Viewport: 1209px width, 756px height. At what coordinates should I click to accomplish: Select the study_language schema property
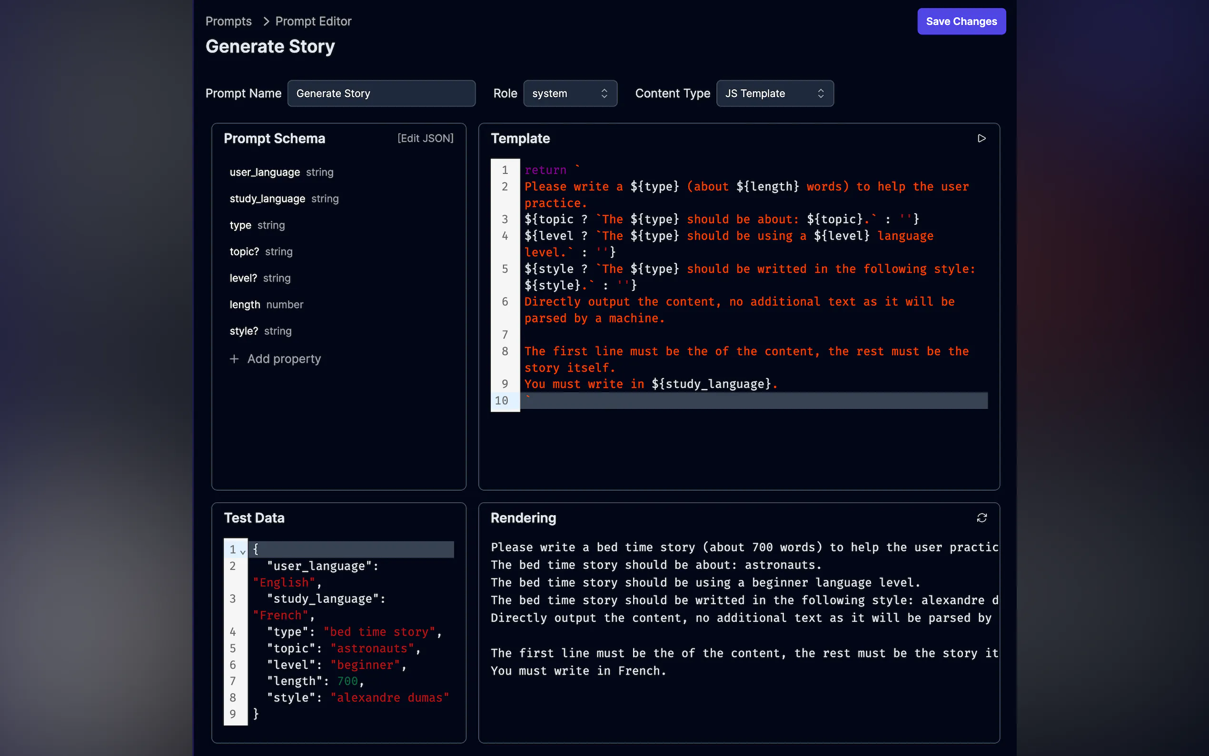(268, 199)
